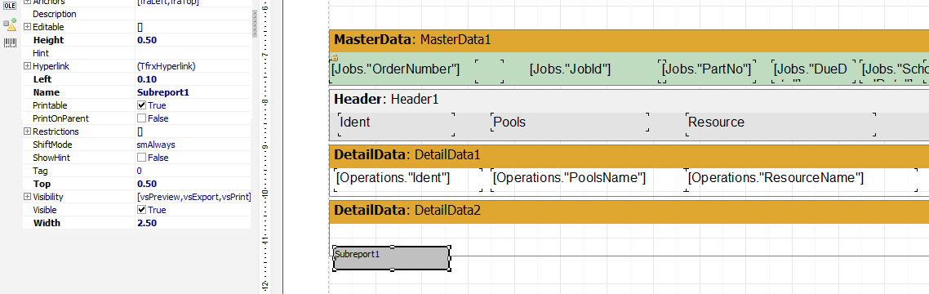929x294 pixels.
Task: Select the MasterData1 band header
Action: (x=629, y=40)
